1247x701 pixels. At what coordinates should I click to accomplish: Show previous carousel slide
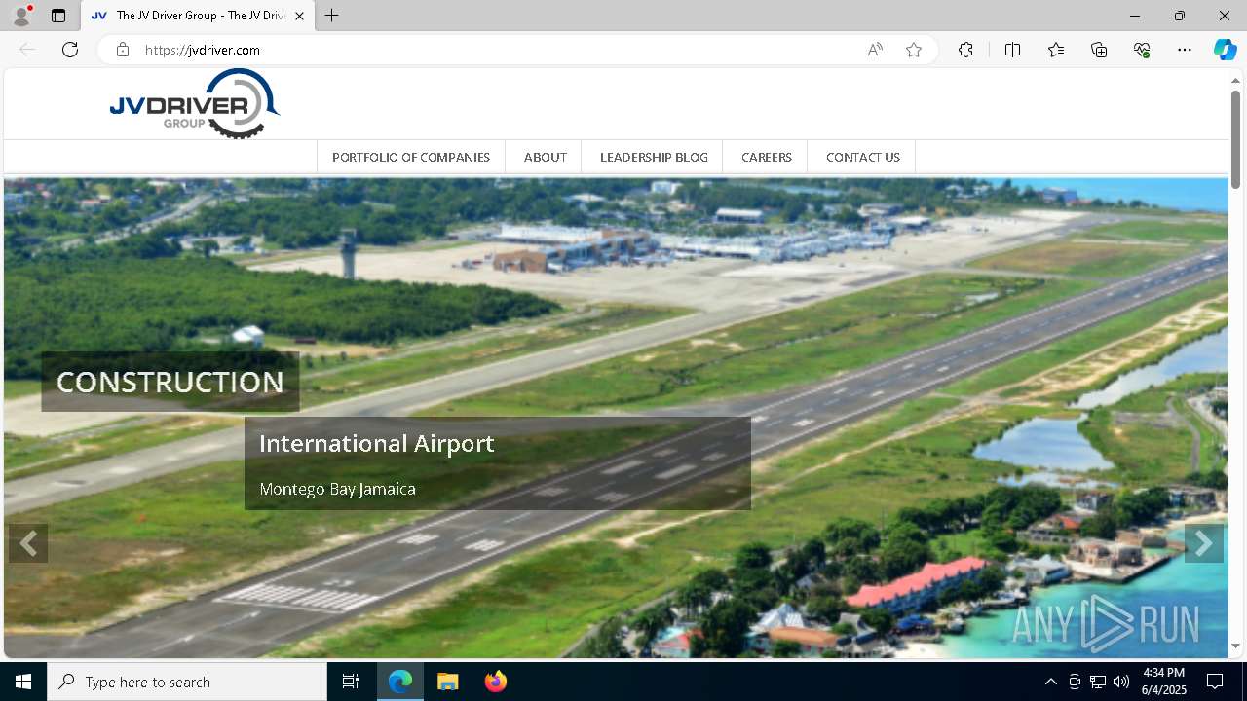click(28, 543)
